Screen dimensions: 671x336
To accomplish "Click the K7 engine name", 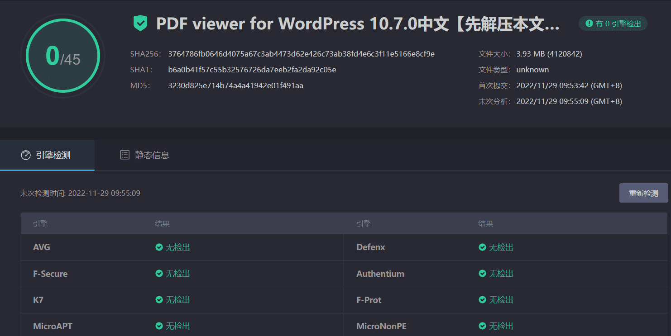I will point(38,300).
